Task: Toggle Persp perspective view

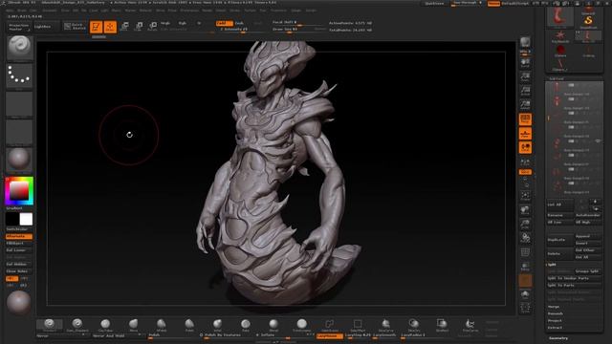Action: [525, 119]
